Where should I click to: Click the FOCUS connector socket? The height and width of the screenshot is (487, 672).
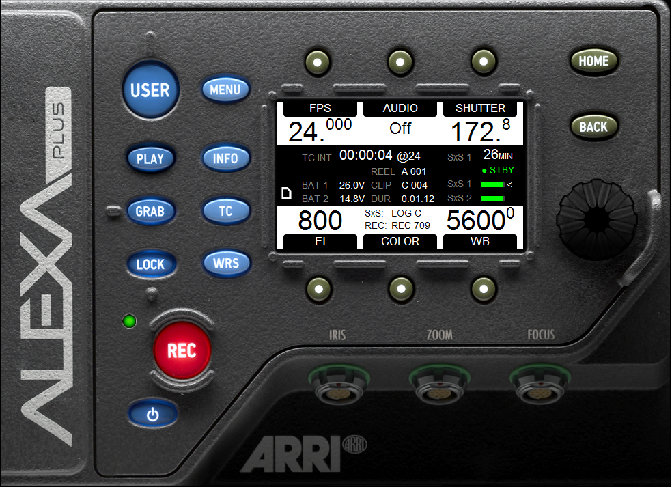point(540,385)
